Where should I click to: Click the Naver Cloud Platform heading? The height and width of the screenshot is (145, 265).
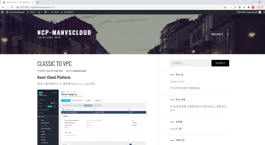54,77
